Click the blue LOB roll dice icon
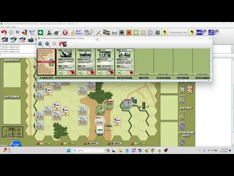The width and height of the screenshot is (234, 176). tap(214, 32)
